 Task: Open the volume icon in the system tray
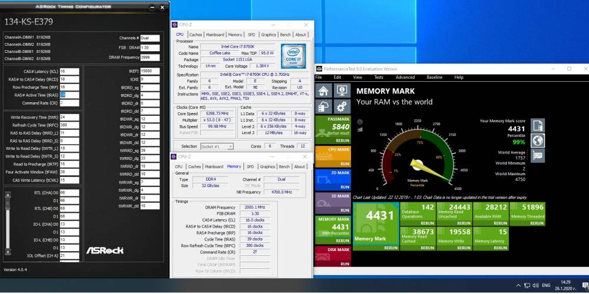coord(535,285)
